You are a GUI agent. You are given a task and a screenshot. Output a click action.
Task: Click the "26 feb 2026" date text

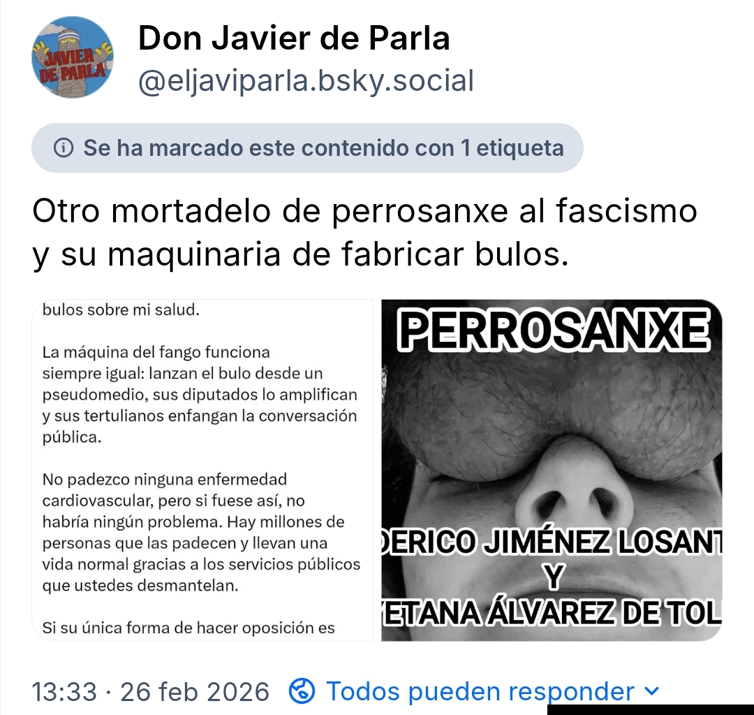pyautogui.click(x=195, y=692)
